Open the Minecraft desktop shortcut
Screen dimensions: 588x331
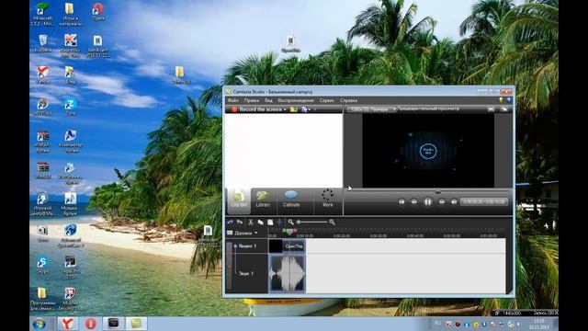tap(42, 14)
